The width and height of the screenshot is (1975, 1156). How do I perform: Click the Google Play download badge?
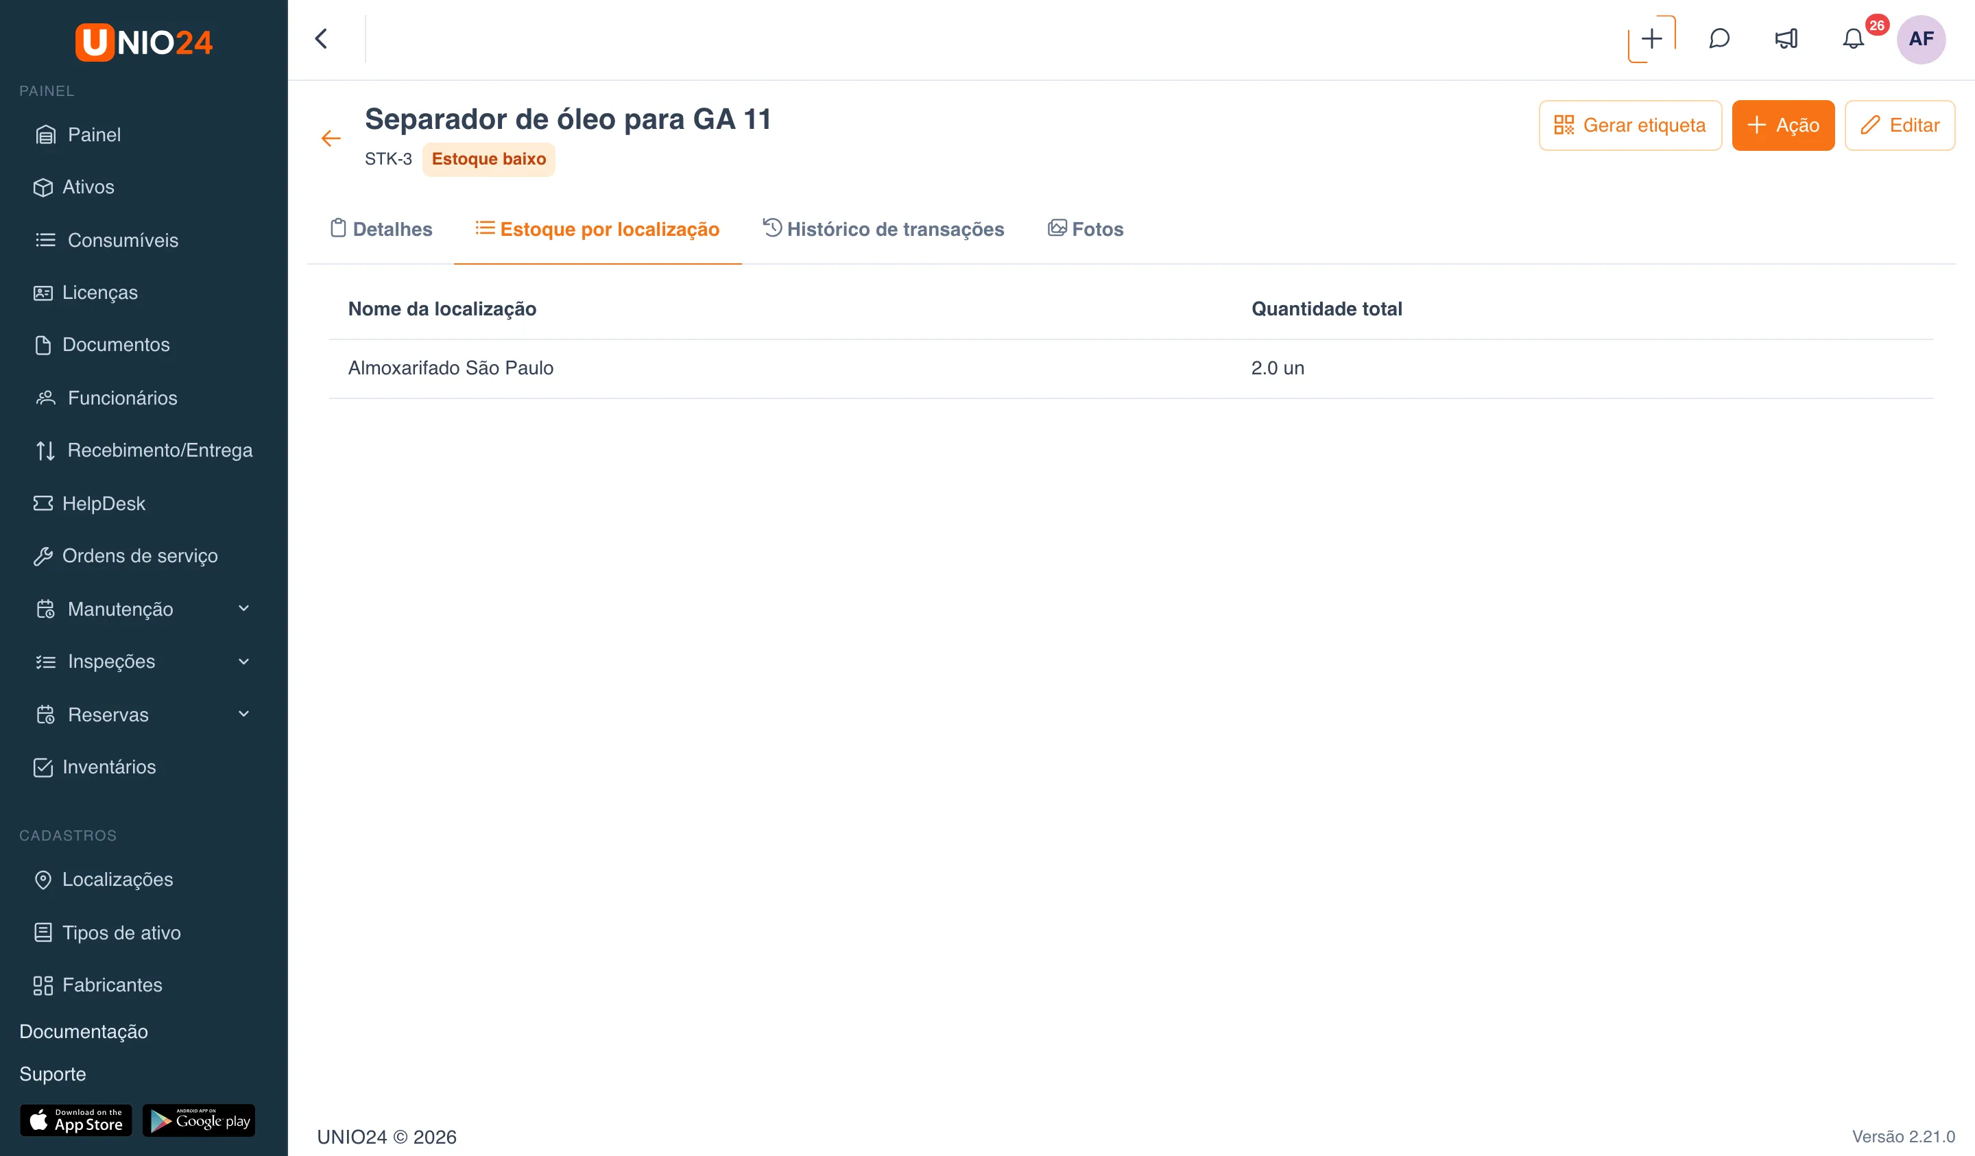click(199, 1121)
